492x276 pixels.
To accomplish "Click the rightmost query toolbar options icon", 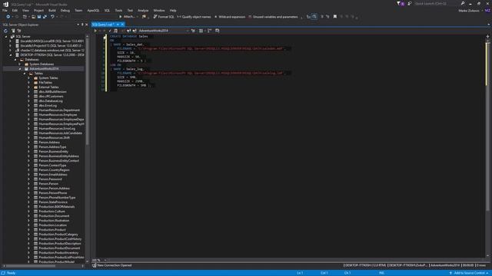I will click(217, 31).
